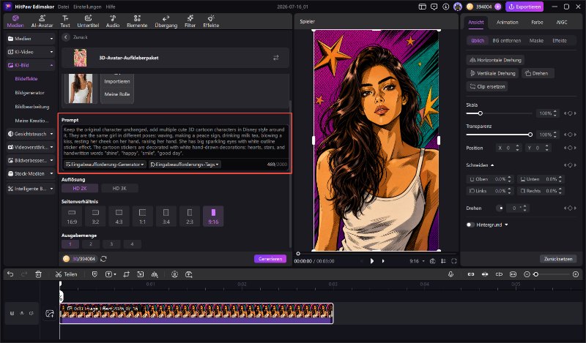The image size is (586, 343).
Task: Select the 9:16 aspect ratio option
Action: (213, 216)
